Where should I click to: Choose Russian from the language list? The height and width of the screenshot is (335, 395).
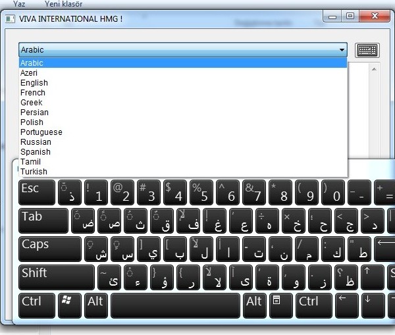click(183, 142)
